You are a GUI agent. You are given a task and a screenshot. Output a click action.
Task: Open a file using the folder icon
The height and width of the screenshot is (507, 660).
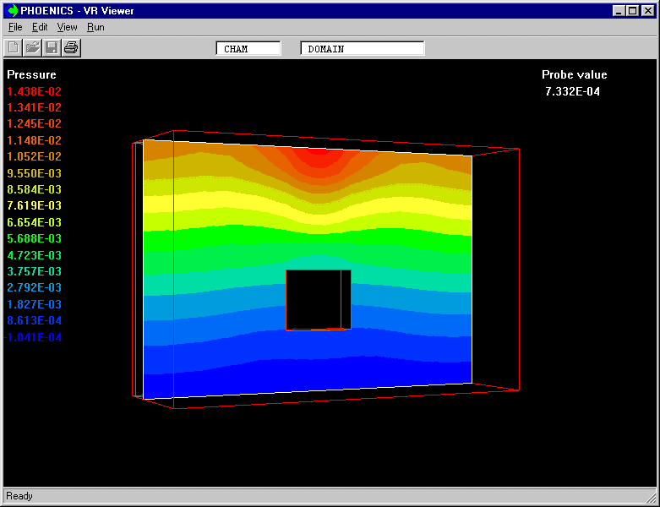[32, 48]
